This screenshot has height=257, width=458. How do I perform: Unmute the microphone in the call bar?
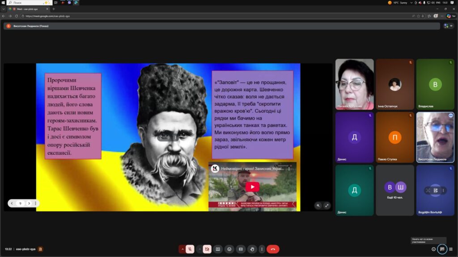190,249
